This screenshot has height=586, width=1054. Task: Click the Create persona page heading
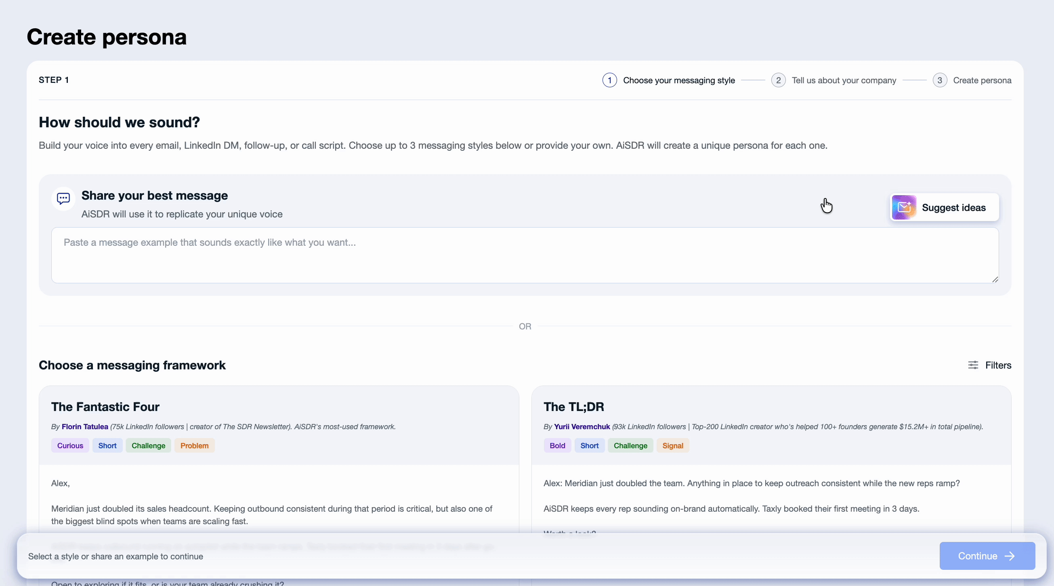[106, 37]
